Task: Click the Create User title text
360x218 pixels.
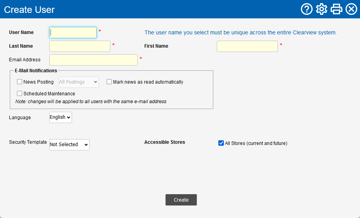Action: pyautogui.click(x=29, y=9)
